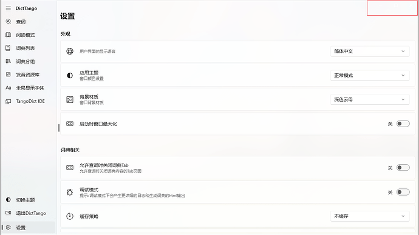The height and width of the screenshot is (235, 419).
Task: Click the DictTango title text
Action: 26,8
